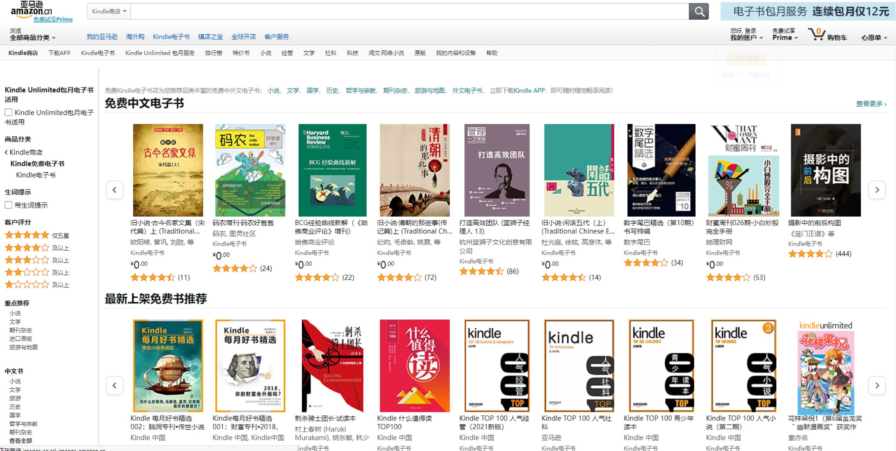
Task: Open Kindle Unlimited 包月服务 nav item
Action: (160, 53)
